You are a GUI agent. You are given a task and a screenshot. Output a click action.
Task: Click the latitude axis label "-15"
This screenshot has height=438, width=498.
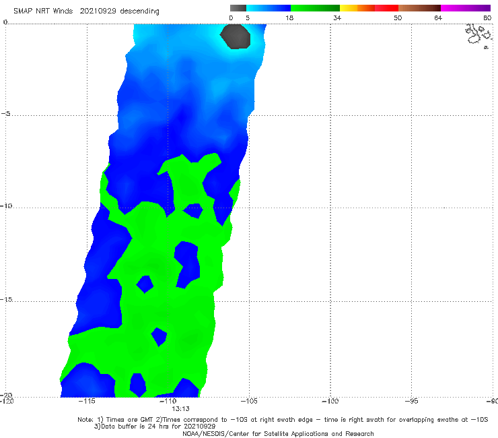(6, 299)
